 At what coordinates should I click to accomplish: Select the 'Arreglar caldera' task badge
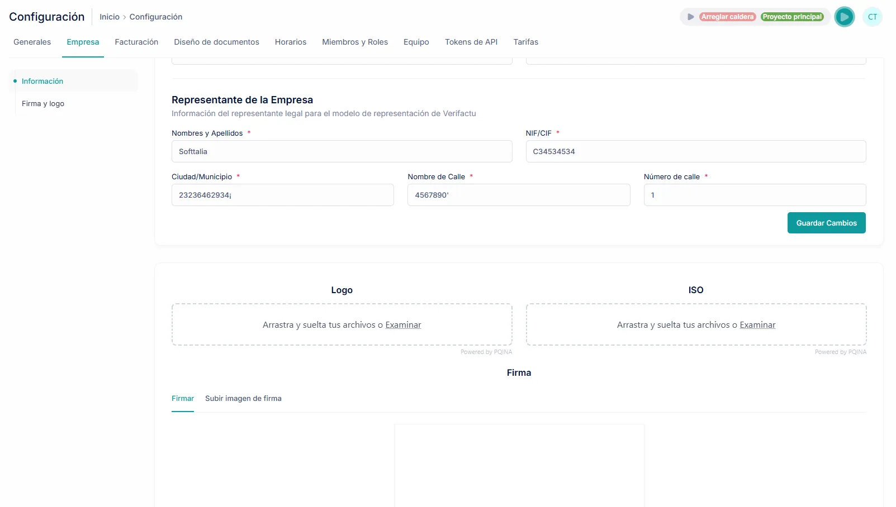[727, 17]
